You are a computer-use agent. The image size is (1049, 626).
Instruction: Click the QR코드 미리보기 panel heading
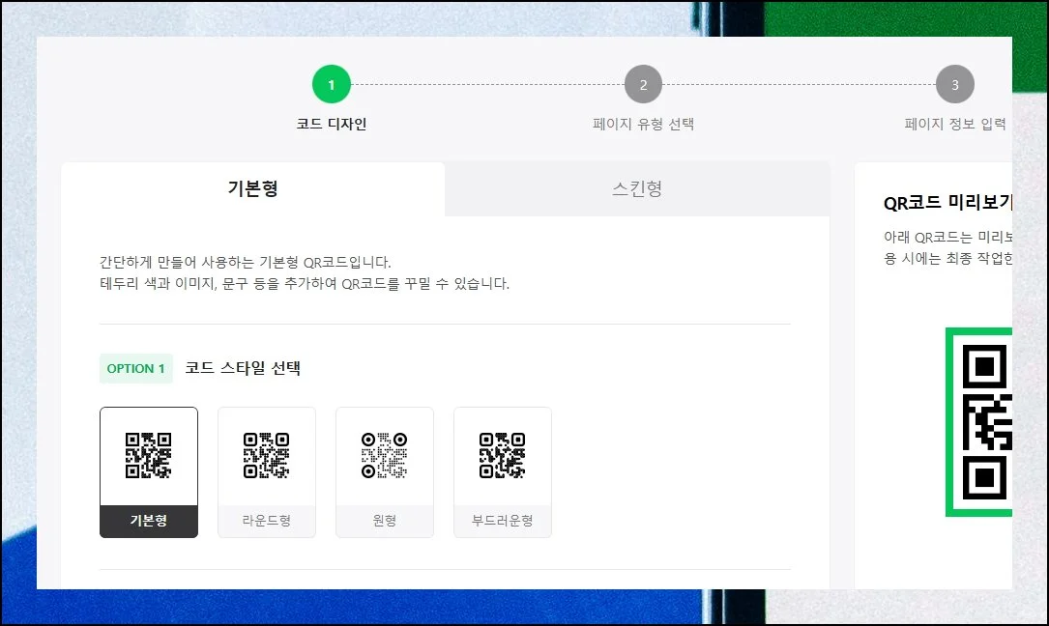(947, 203)
